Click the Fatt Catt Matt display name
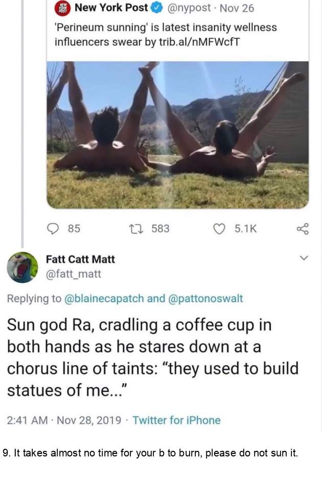Viewport: 322px width, 481px height. (80, 259)
